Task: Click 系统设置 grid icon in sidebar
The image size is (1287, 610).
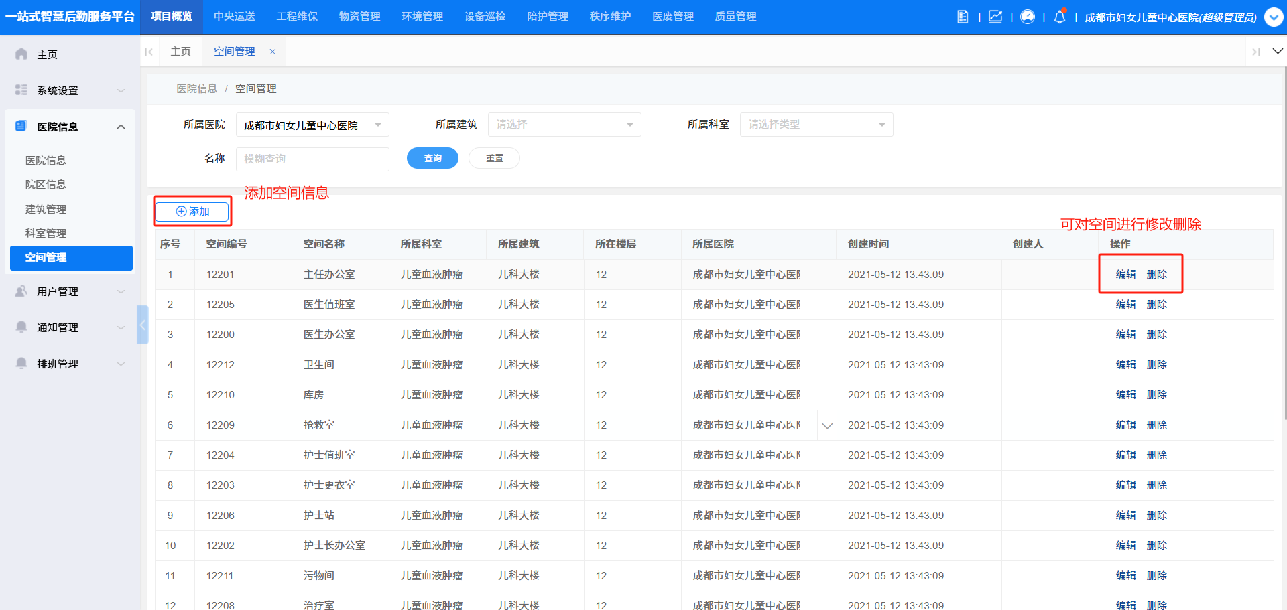Action: coord(21,90)
